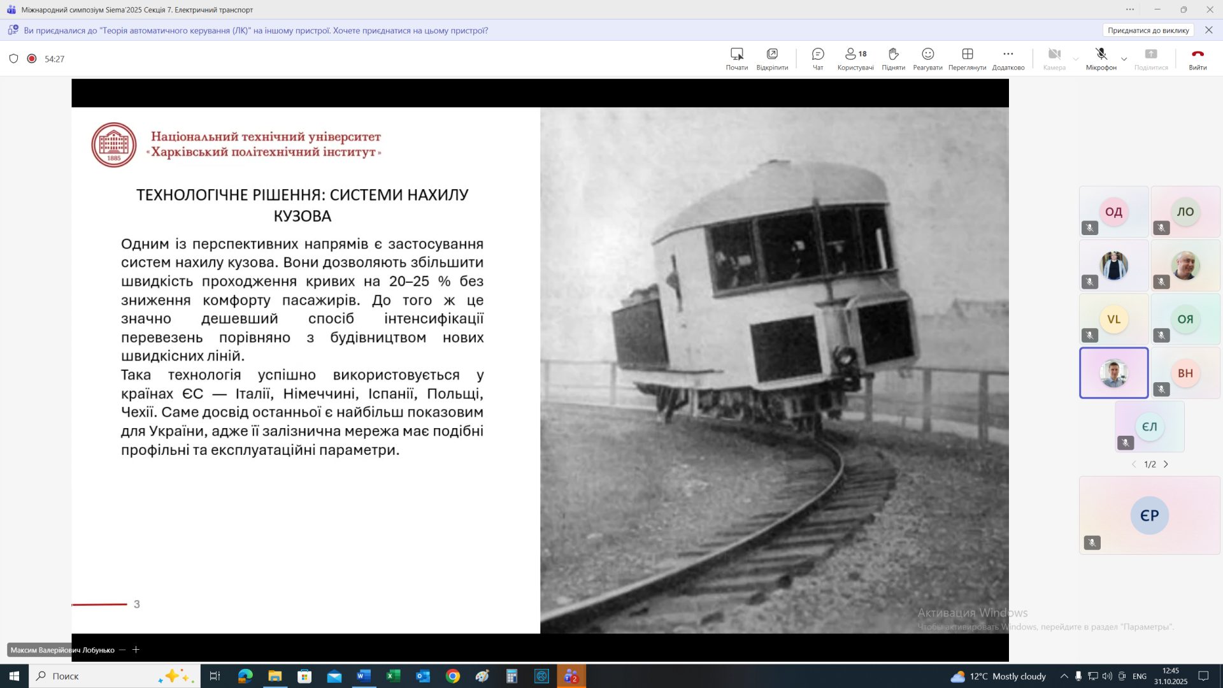Open Word from the taskbar
Image resolution: width=1223 pixels, height=688 pixels.
pos(364,676)
